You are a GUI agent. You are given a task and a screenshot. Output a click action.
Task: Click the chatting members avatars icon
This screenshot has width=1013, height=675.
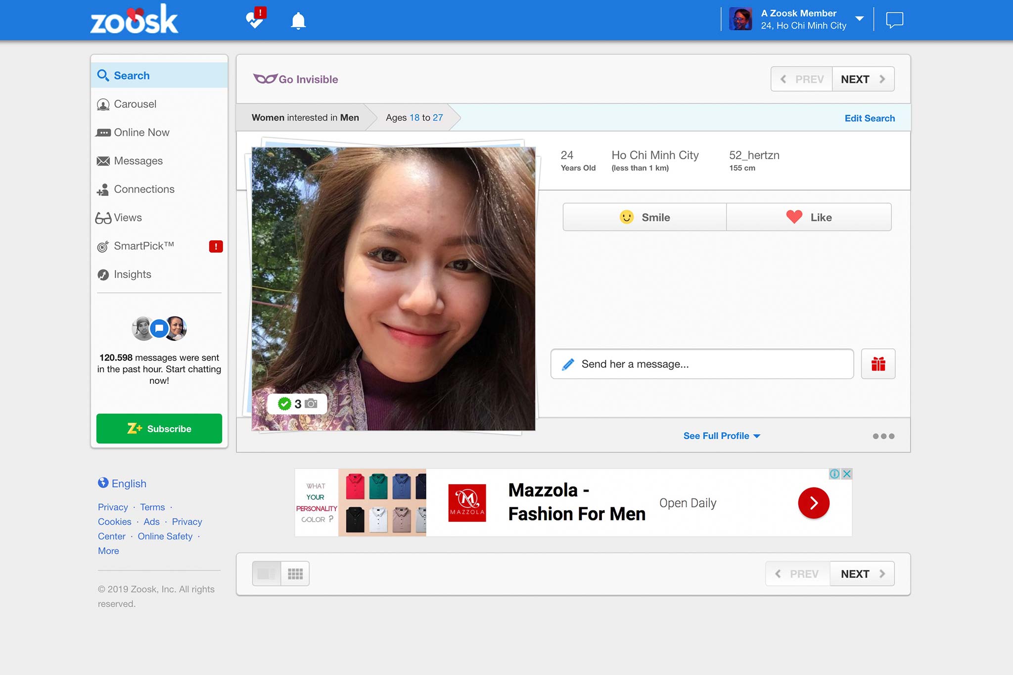(x=159, y=328)
